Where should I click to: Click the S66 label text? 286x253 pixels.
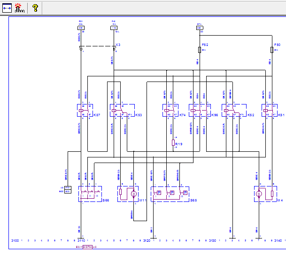[x=106, y=200]
